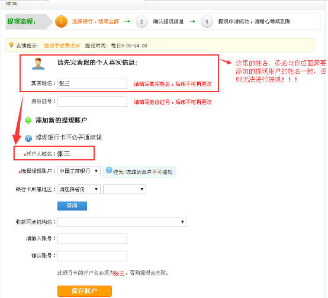Open the empty city dropdown beside province
This screenshot has height=298, width=328.
click(124, 189)
